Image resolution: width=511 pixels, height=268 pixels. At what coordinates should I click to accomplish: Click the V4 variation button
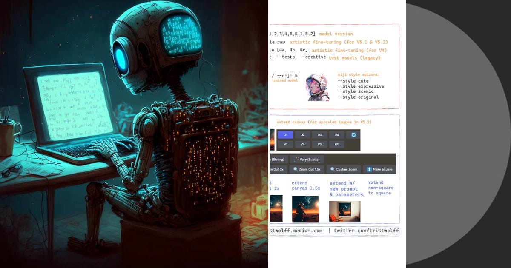(x=336, y=145)
